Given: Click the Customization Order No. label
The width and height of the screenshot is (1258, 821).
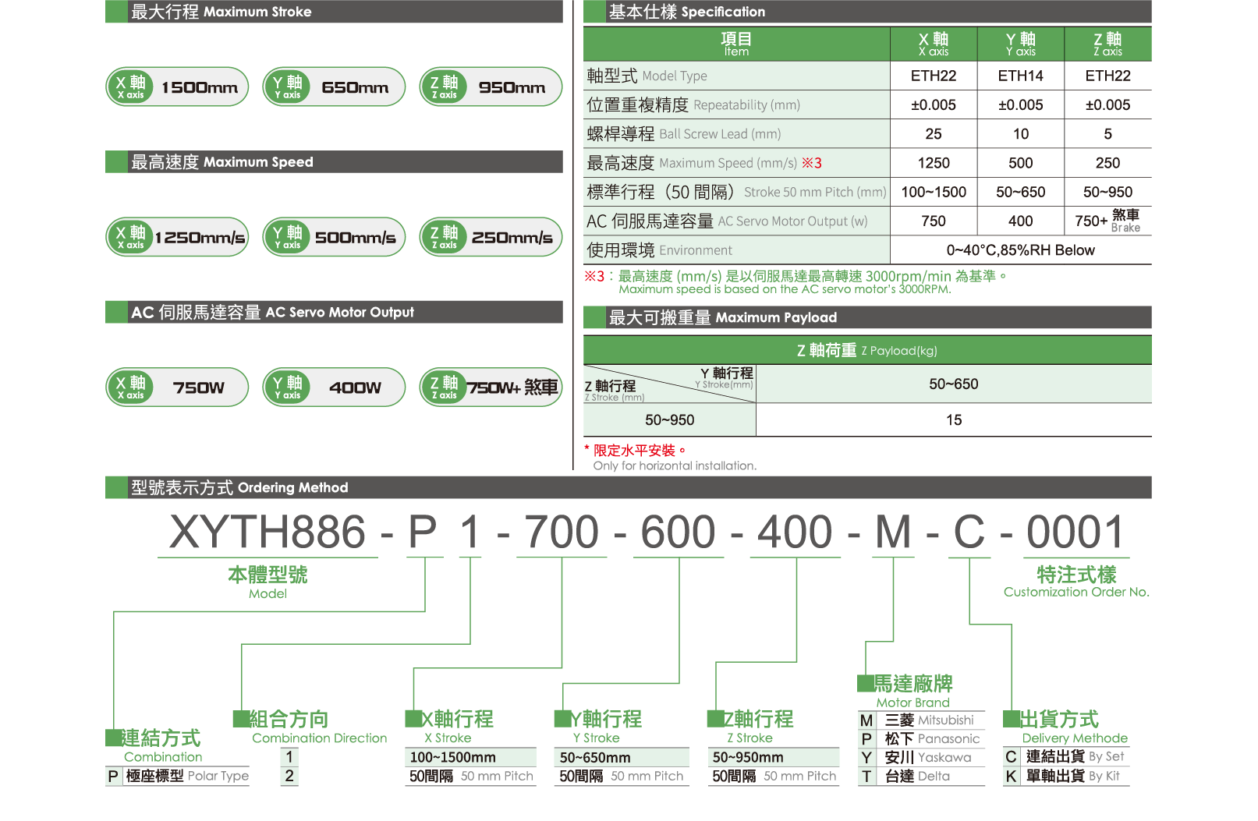Looking at the screenshot, I should [x=1076, y=592].
